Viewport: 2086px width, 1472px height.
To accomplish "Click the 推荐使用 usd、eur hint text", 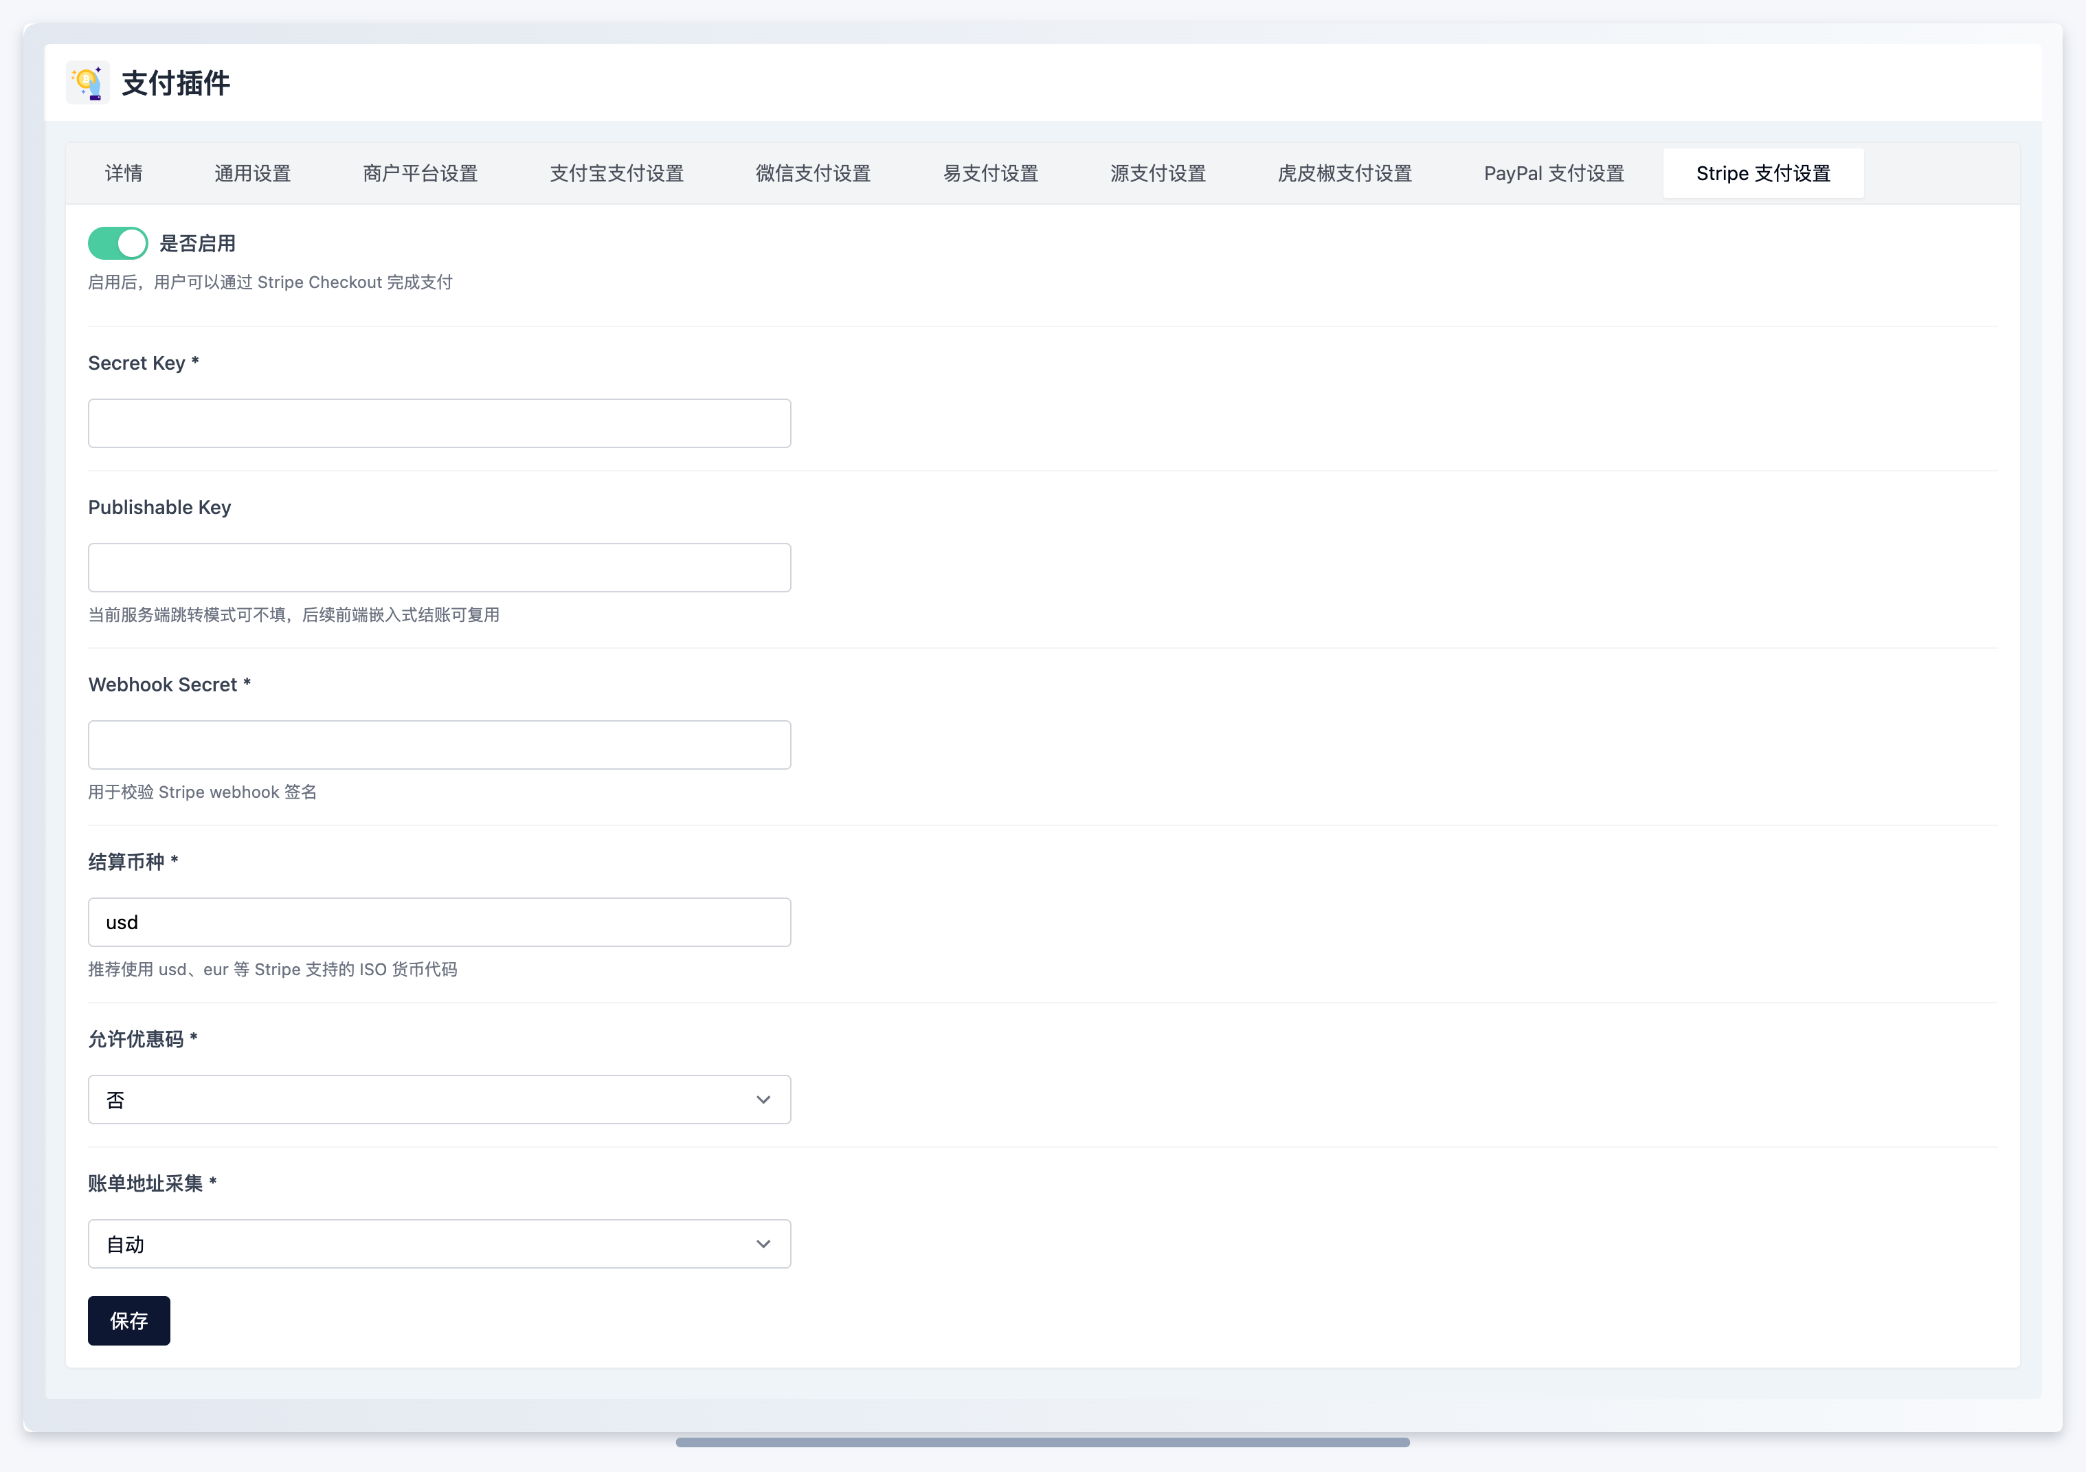I will [x=273, y=970].
